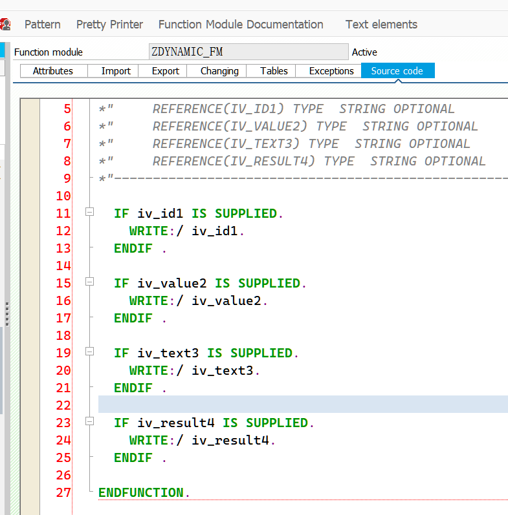
Task: Click the Function module name field ZDYNAMIC_FM
Action: coord(248,52)
